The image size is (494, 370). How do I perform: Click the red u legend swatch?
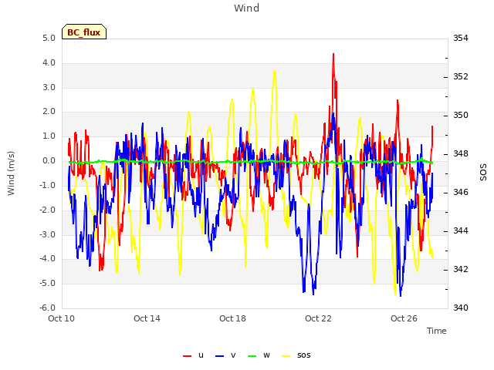coord(187,356)
